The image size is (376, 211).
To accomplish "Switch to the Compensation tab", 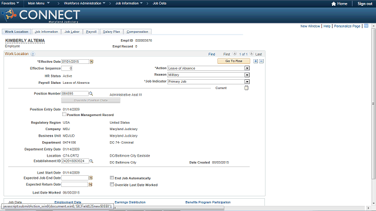I will [137, 32].
